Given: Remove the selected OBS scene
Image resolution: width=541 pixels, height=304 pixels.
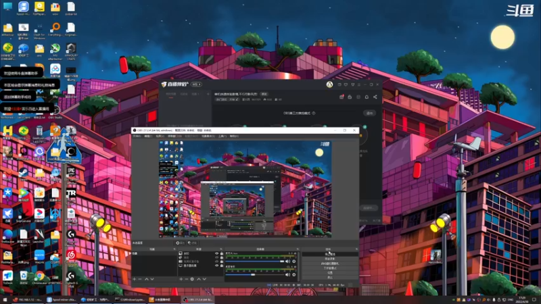Looking at the screenshot, I should pos(140,279).
